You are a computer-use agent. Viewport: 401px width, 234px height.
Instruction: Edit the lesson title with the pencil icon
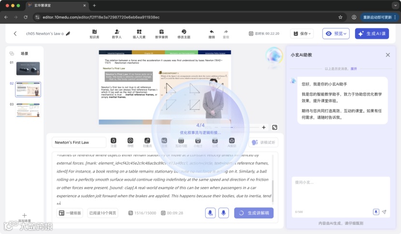click(x=68, y=33)
